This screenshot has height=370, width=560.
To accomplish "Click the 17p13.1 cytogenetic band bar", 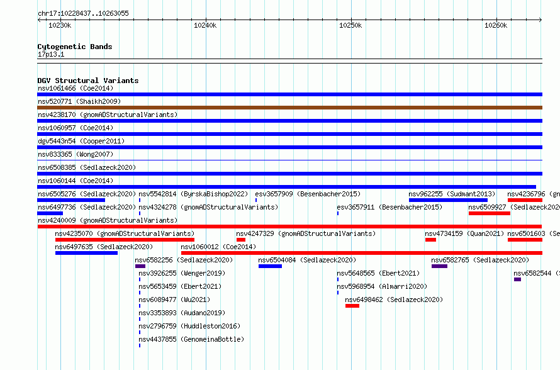I will pos(289,61).
